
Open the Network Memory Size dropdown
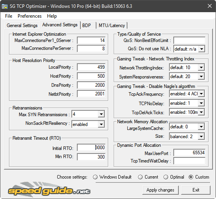tap(201, 137)
